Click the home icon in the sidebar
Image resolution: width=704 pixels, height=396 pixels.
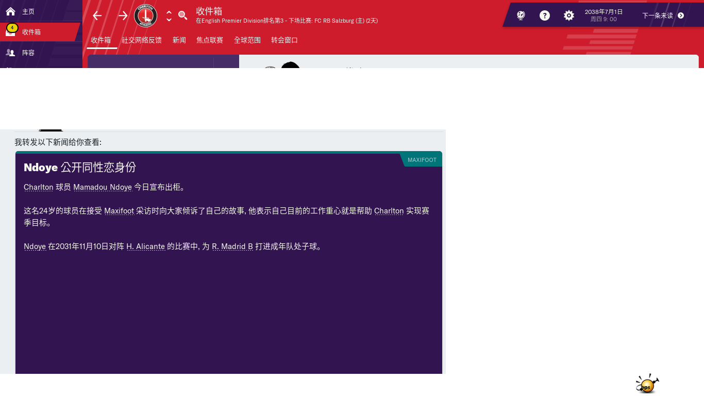point(10,11)
